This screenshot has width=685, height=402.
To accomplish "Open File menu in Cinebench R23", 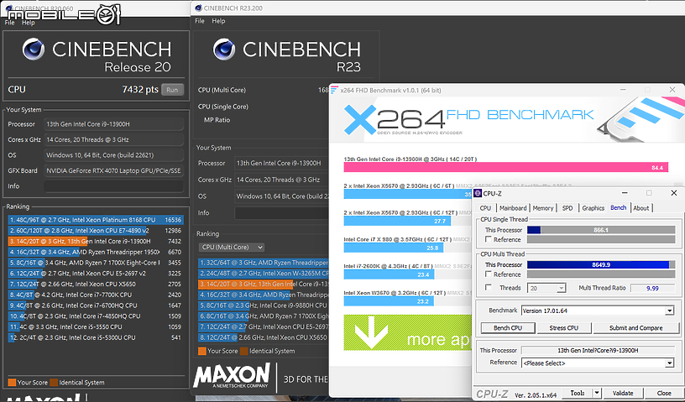I will pos(200,20).
